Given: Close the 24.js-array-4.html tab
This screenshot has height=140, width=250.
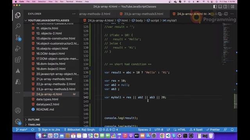Looking at the screenshot, I should pos(209,14).
